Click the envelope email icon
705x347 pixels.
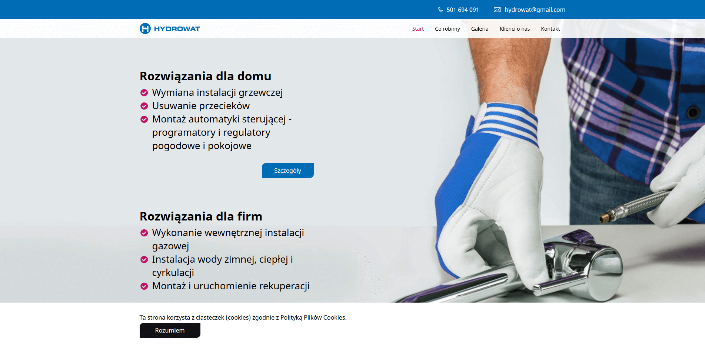[x=497, y=10]
